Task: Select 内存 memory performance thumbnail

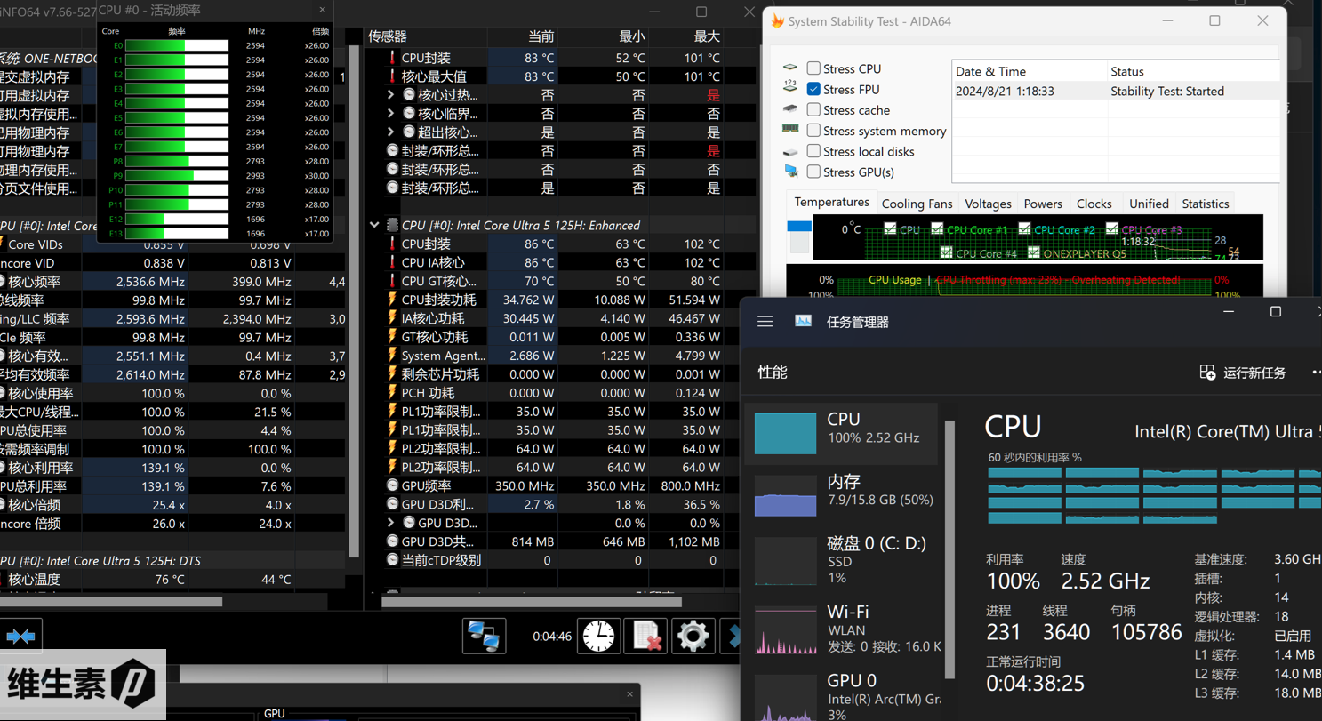Action: pyautogui.click(x=840, y=494)
